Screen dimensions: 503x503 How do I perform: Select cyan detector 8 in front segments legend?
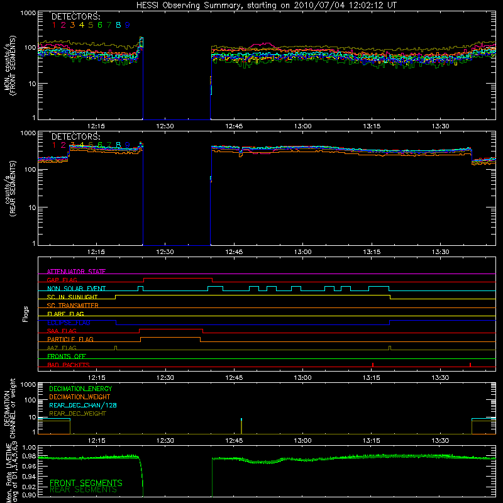coord(118,25)
